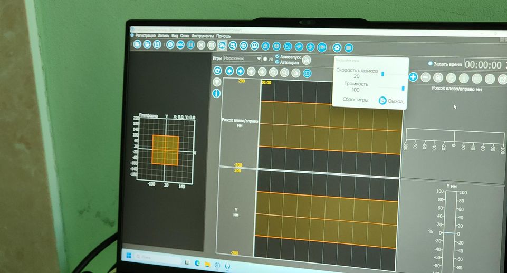Image resolution: width=507 pixels, height=273 pixels.
Task: Click the new file icon in main toolbar
Action: point(137,44)
